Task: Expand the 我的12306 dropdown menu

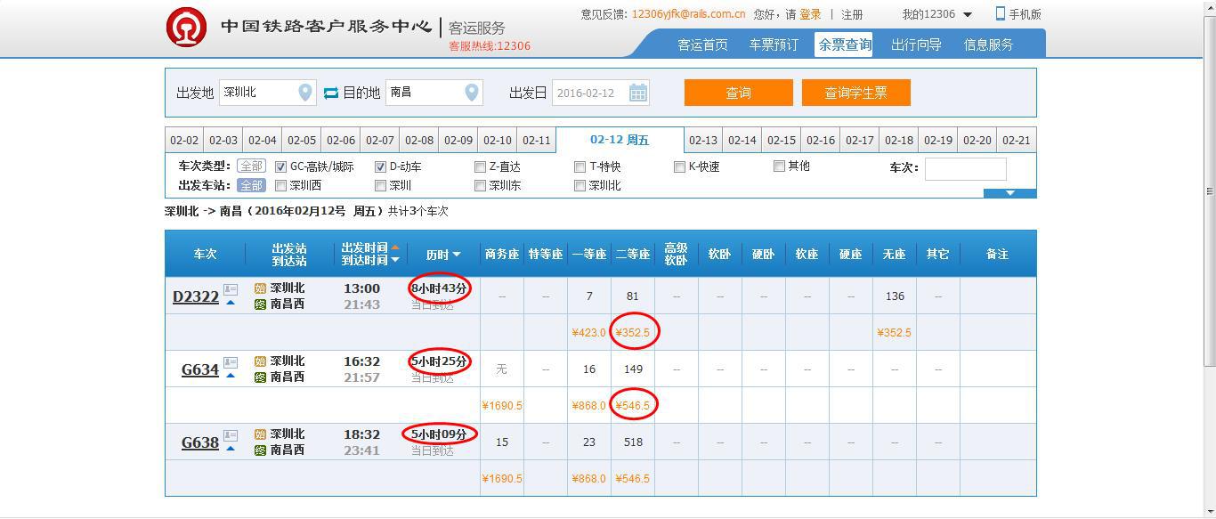Action: coord(968,15)
